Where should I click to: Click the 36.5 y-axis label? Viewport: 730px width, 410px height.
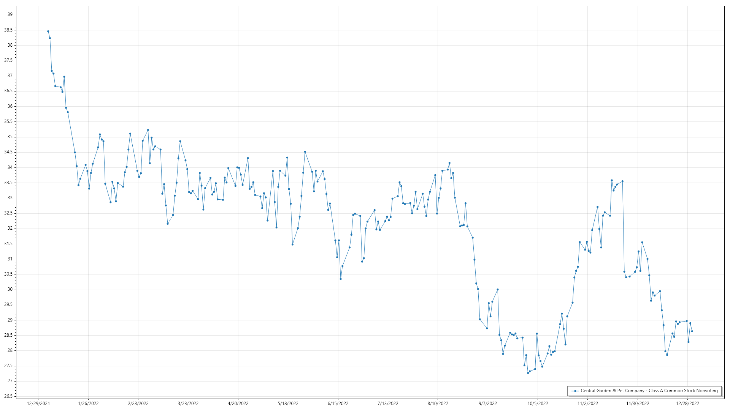(x=8, y=91)
